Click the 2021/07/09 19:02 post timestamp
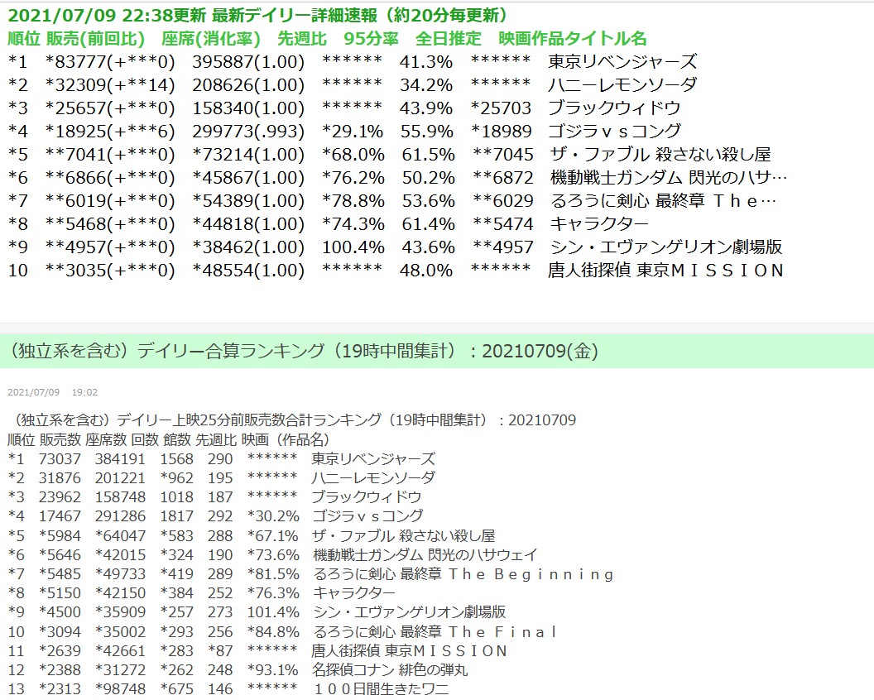 [52, 392]
